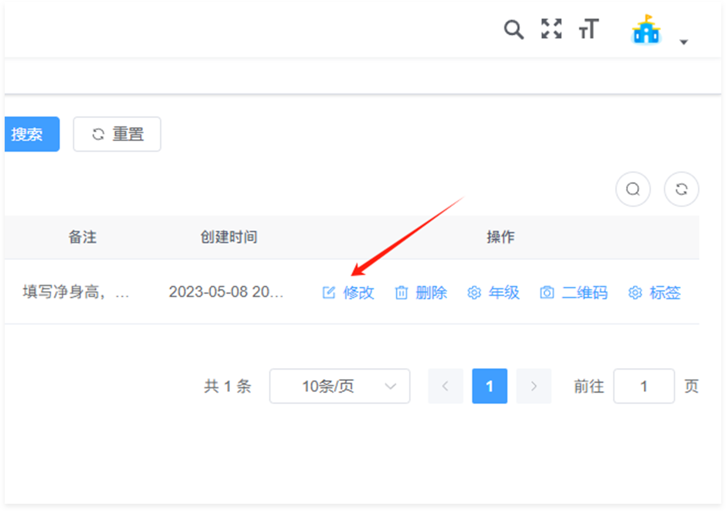Click the 操作 column header
Screen dimensions: 726x511
pos(501,237)
